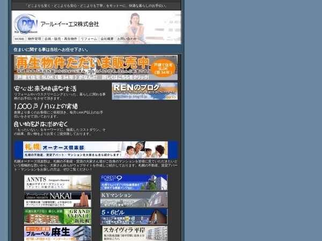Click the 住まいに関する事は当社へお任せ下さい text
This screenshot has width=322, height=241.
click(x=51, y=50)
